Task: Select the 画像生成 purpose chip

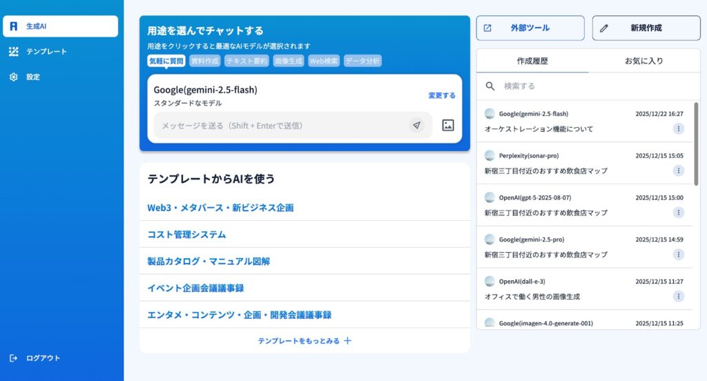Action: 288,61
